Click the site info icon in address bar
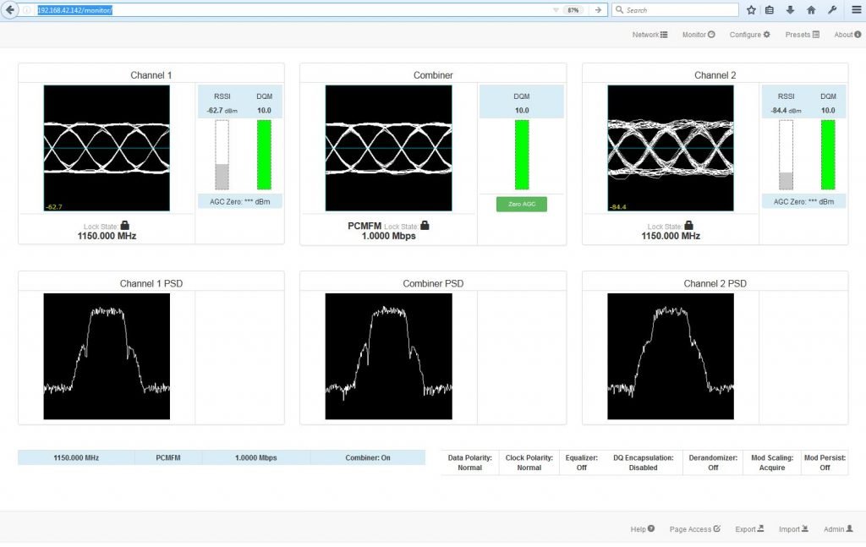Viewport: 866px width, 547px height. point(26,10)
